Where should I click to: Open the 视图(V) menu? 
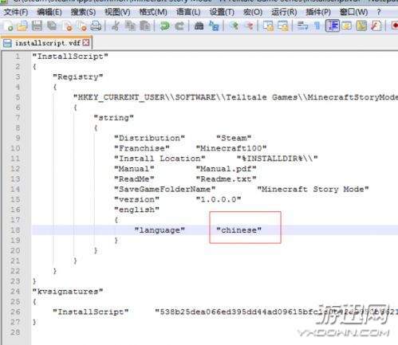tap(117, 12)
